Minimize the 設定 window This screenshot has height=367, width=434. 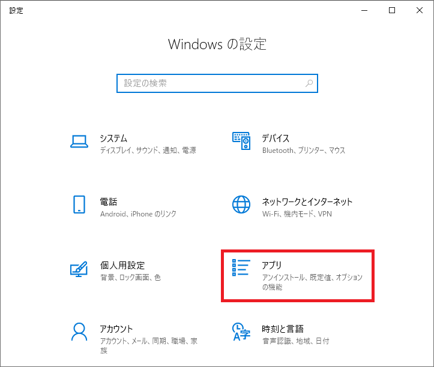tap(364, 11)
